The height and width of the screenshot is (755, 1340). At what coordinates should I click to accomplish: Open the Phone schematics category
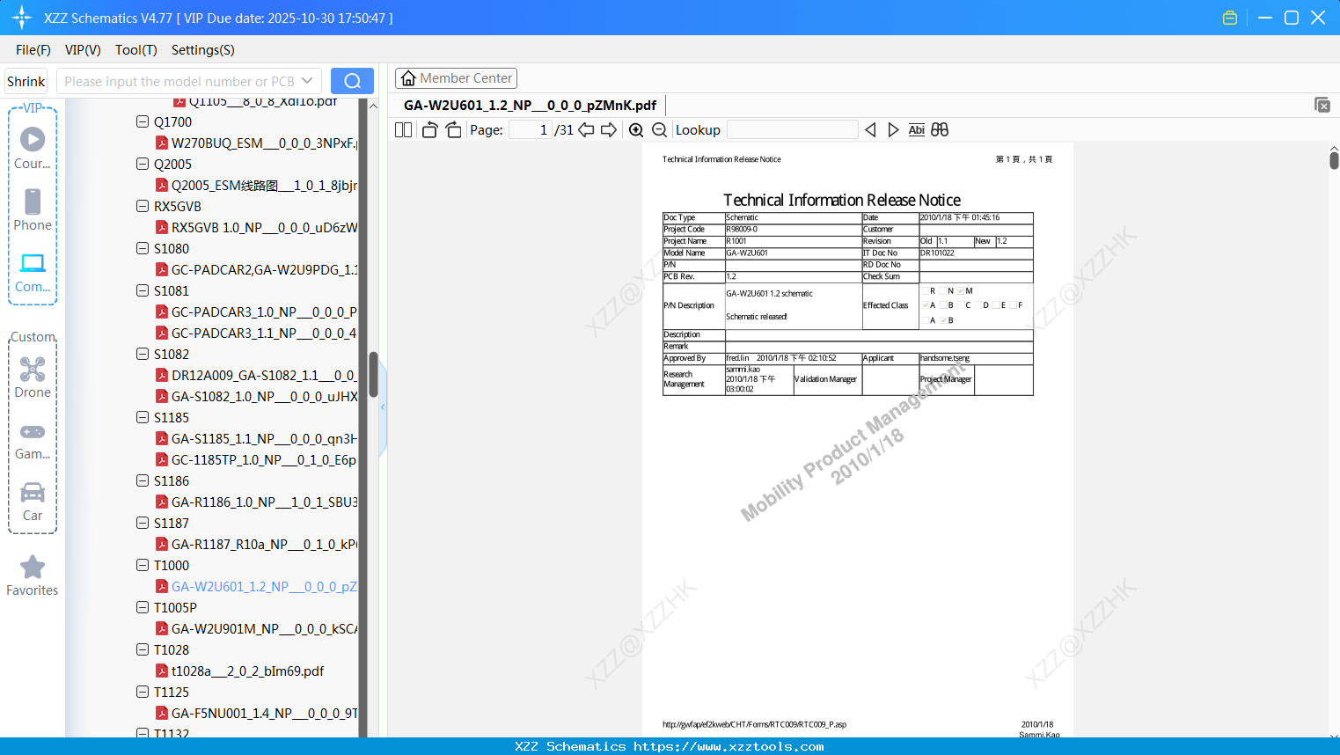coord(33,211)
